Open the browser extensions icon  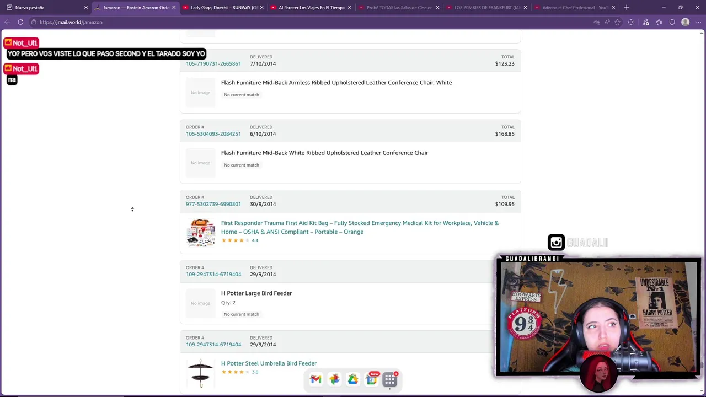coord(631,22)
